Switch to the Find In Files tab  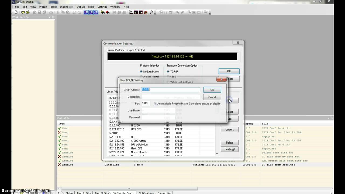(84, 193)
